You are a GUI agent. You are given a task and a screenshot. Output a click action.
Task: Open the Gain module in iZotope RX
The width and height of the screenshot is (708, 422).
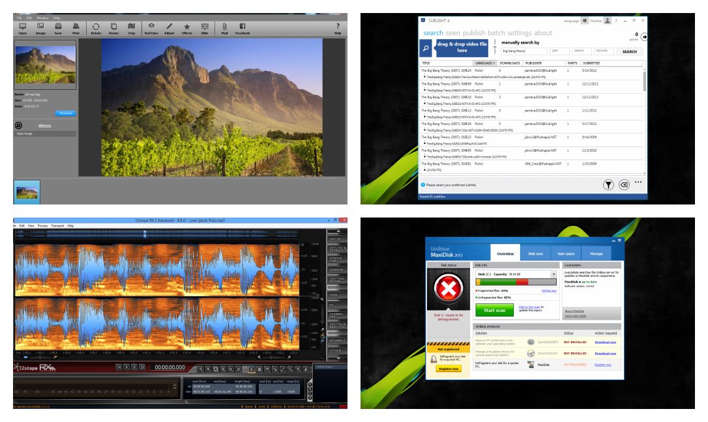coord(336,295)
